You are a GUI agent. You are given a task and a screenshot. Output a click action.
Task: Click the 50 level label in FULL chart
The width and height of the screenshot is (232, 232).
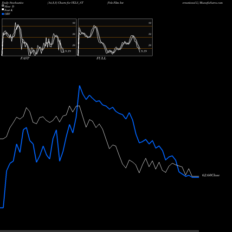[x=150, y=34]
